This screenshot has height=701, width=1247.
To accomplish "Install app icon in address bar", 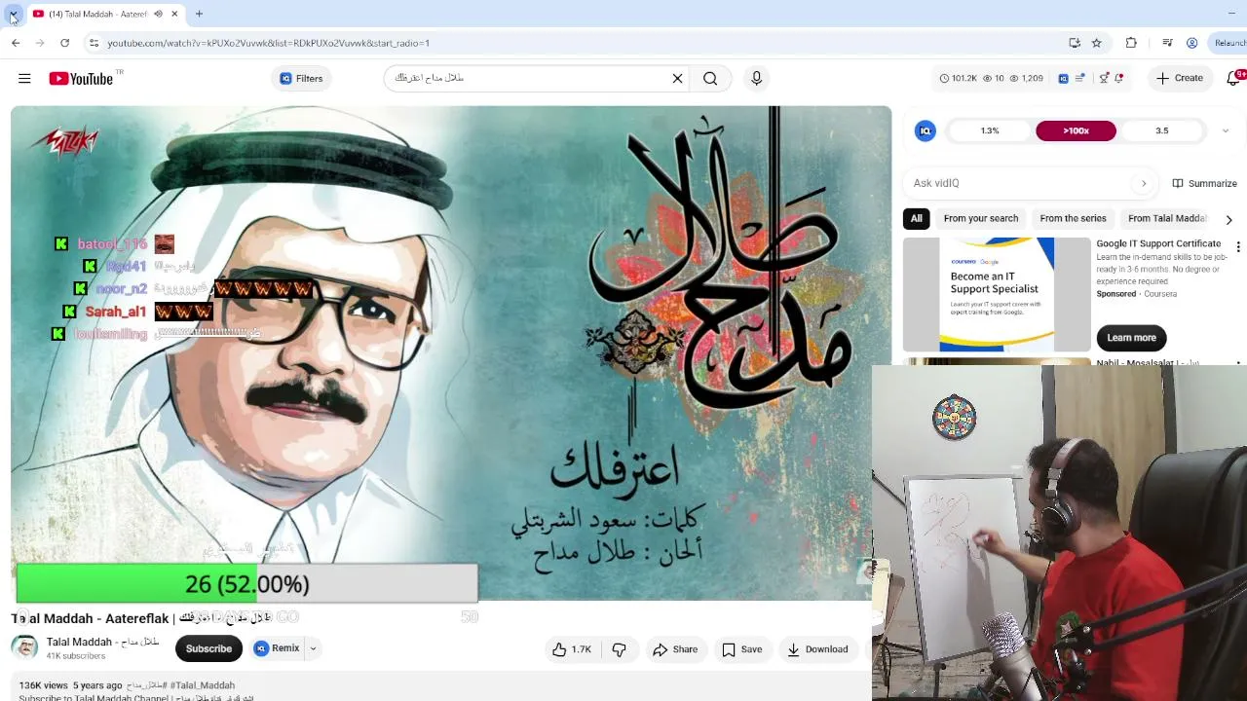I will point(1074,43).
